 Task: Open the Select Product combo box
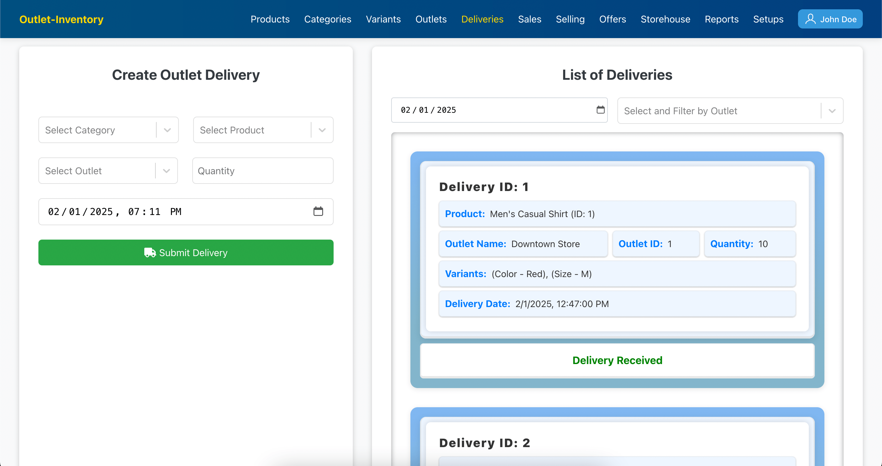click(263, 130)
